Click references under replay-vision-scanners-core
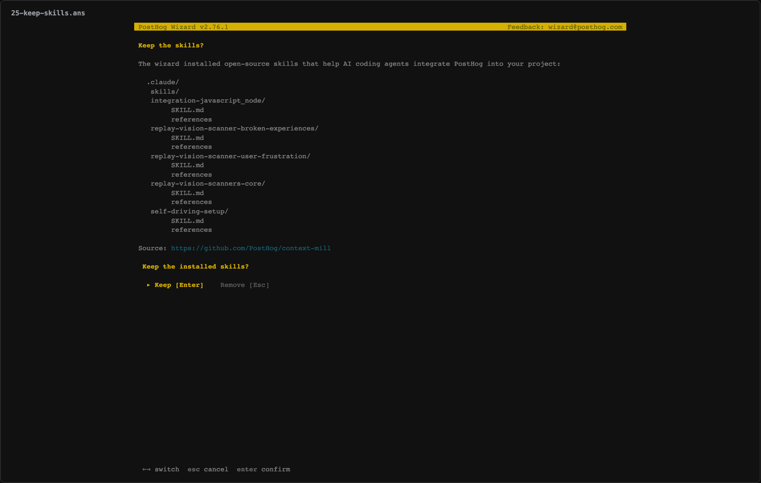 (x=192, y=202)
